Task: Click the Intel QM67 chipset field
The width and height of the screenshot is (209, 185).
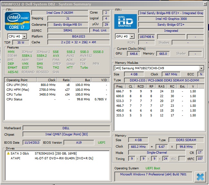Action: pyautogui.click(x=66, y=134)
